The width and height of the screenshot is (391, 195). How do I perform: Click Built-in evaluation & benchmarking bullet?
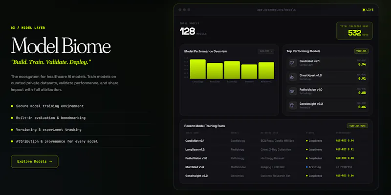point(51,118)
